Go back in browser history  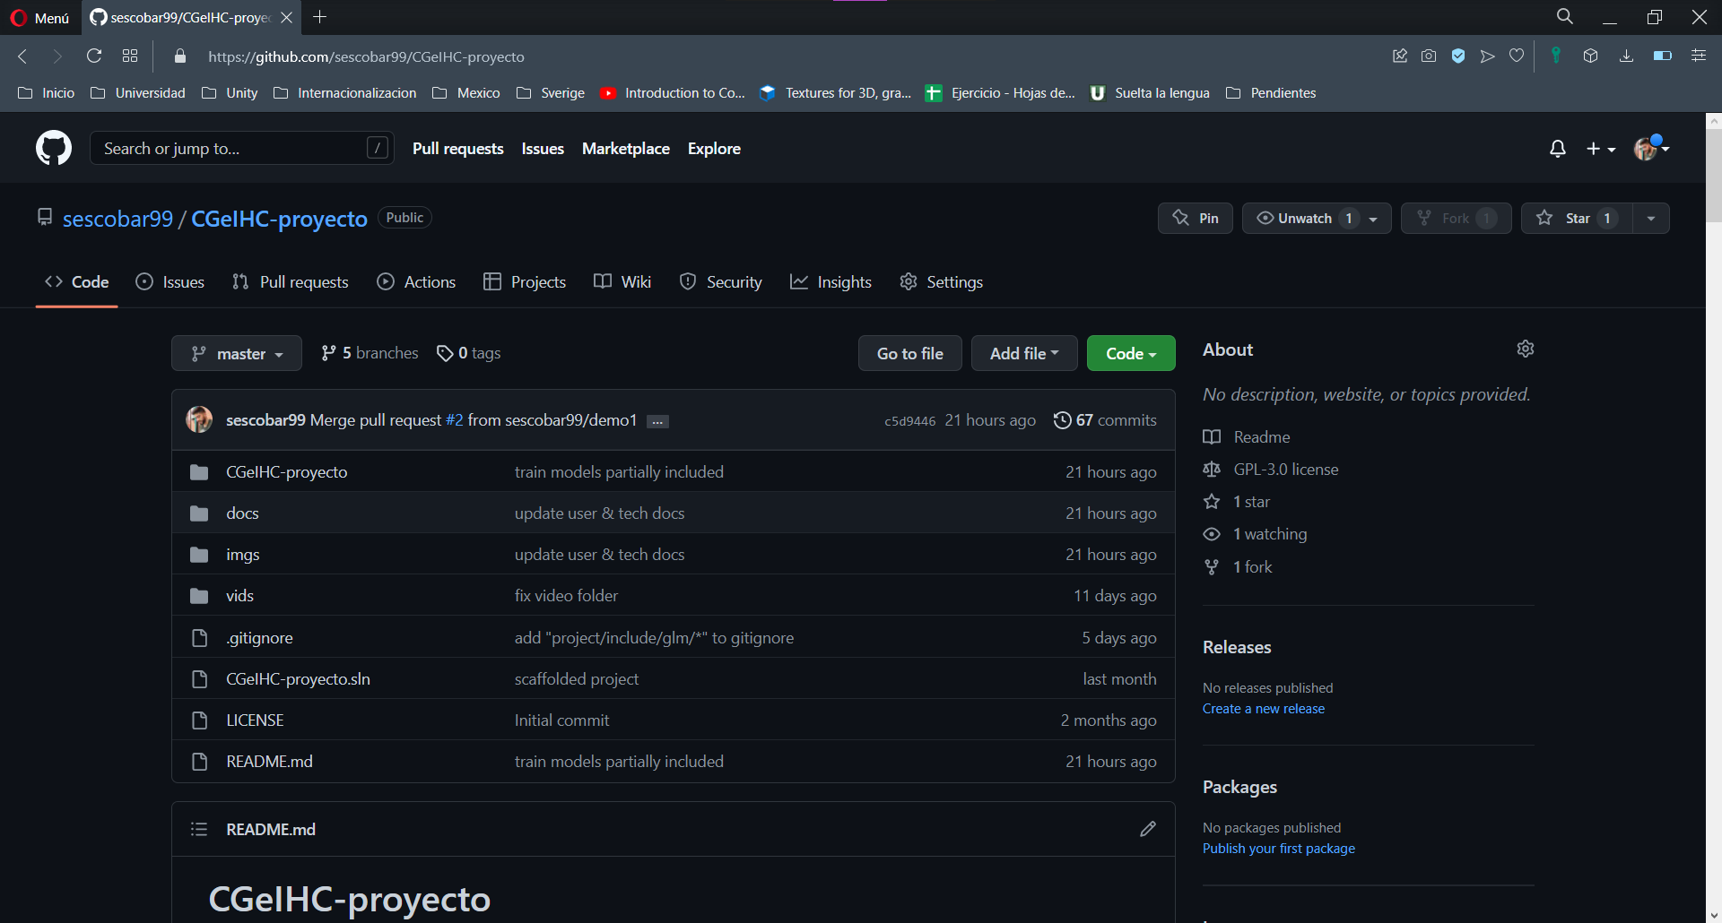point(23,56)
